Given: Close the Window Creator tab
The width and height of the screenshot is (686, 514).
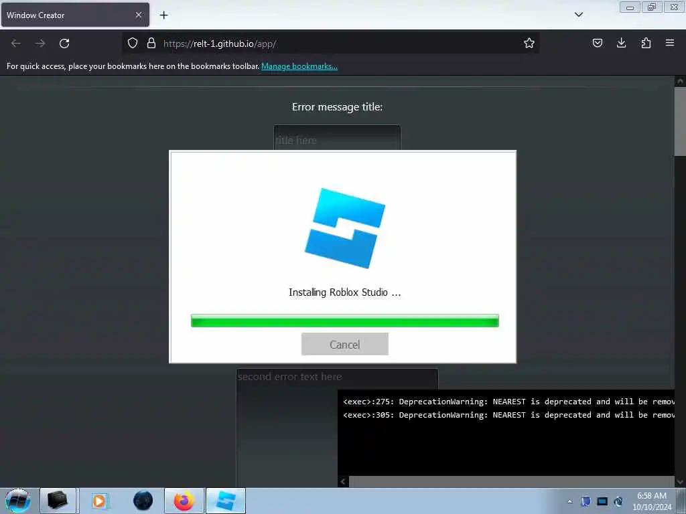Looking at the screenshot, I should point(139,15).
